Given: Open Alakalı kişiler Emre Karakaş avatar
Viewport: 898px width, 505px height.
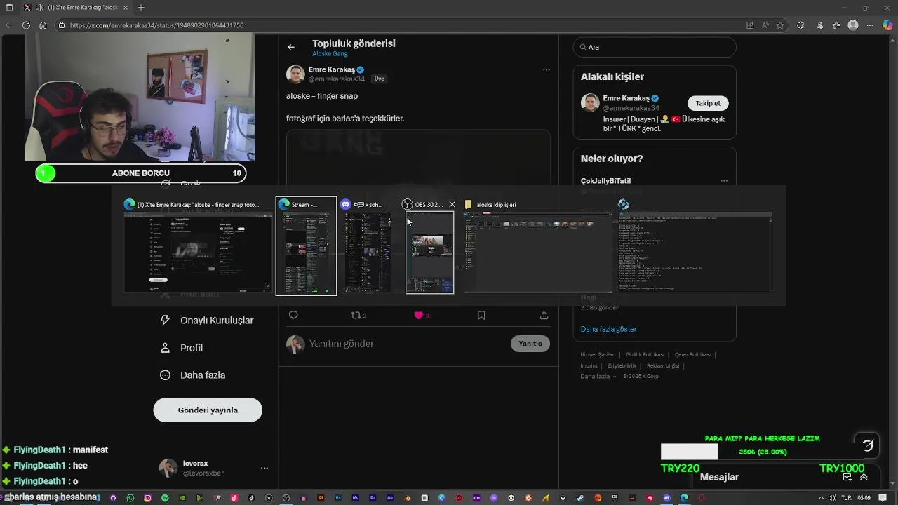Looking at the screenshot, I should pyautogui.click(x=590, y=103).
